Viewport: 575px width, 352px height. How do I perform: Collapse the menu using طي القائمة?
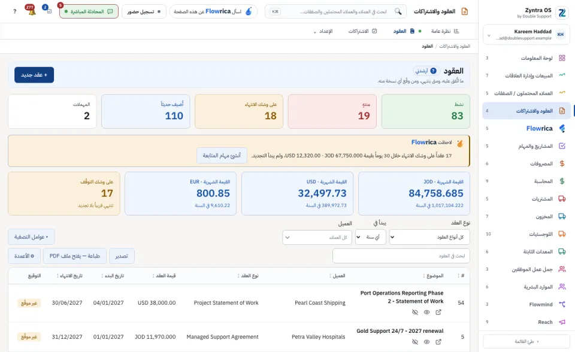[x=526, y=341]
